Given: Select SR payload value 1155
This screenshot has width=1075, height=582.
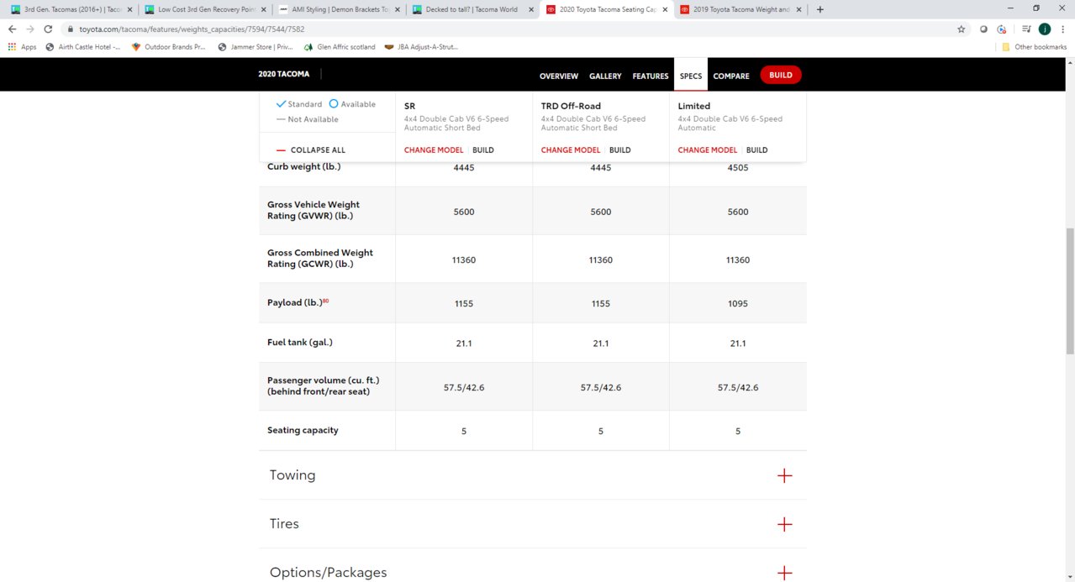Looking at the screenshot, I should (464, 303).
